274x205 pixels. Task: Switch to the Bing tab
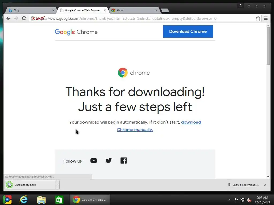click(x=31, y=10)
